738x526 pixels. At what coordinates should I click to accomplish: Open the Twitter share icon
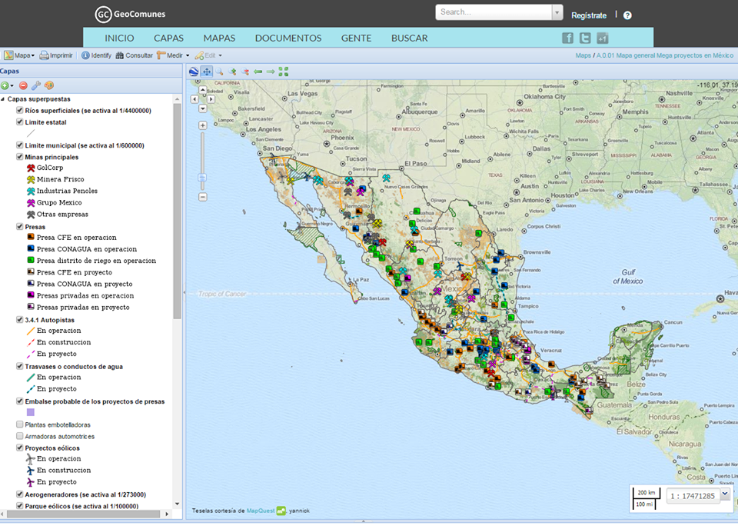pos(585,38)
